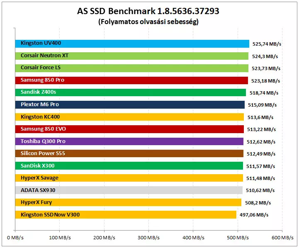Select the Corsair Force LS label
Screen dimensions: 299x248
click(x=41, y=68)
